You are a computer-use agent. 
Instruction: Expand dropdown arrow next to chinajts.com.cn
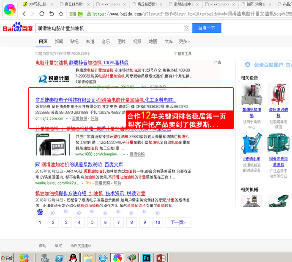click(x=66, y=119)
